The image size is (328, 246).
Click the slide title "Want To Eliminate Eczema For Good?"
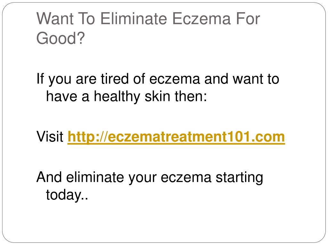pos(148,28)
